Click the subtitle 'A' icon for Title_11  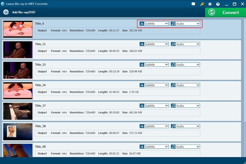[x=142, y=44]
